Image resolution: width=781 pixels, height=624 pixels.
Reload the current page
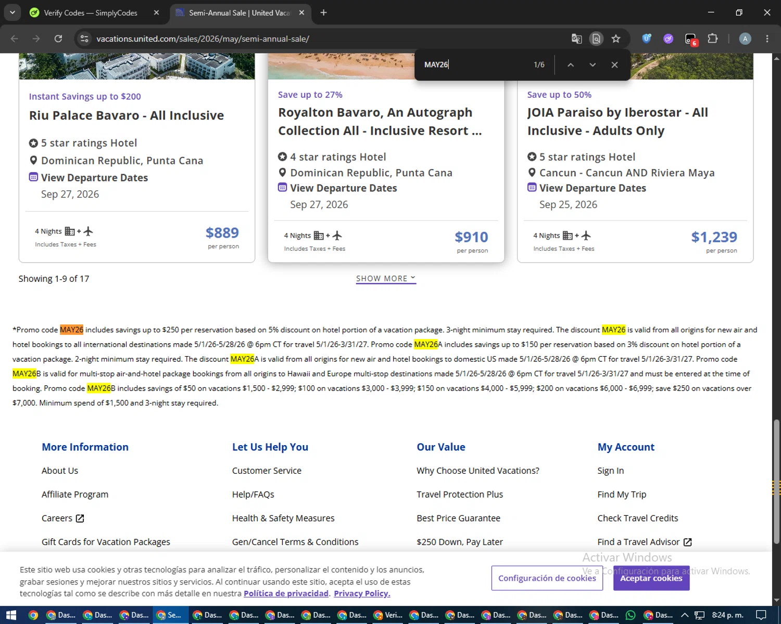(x=58, y=38)
